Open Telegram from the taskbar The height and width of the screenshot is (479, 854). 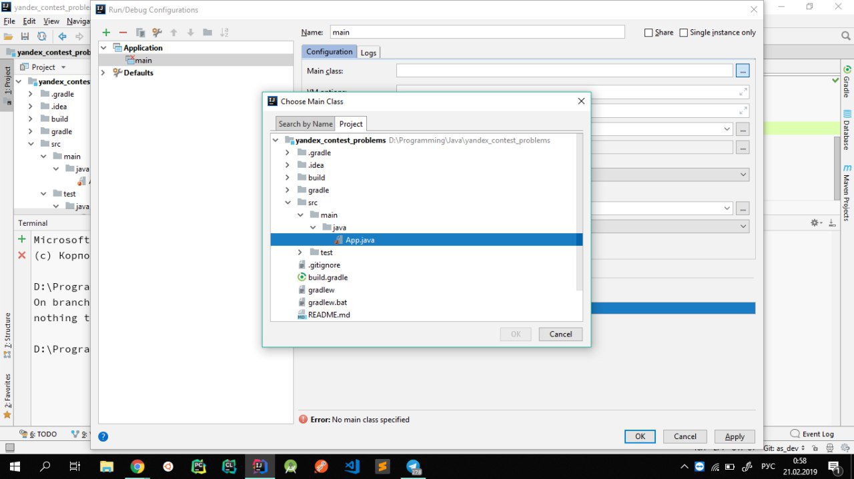413,466
